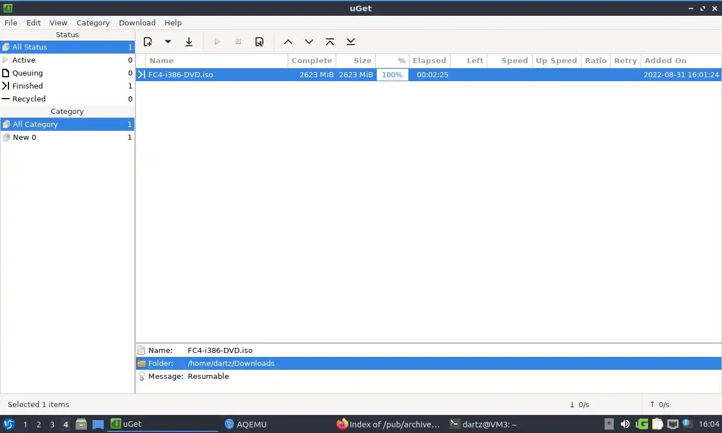Sort by the Left column header
This screenshot has width=722, height=433.
(468, 60)
